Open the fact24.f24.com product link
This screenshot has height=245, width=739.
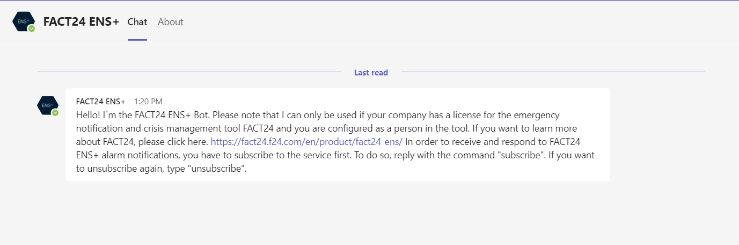click(306, 142)
